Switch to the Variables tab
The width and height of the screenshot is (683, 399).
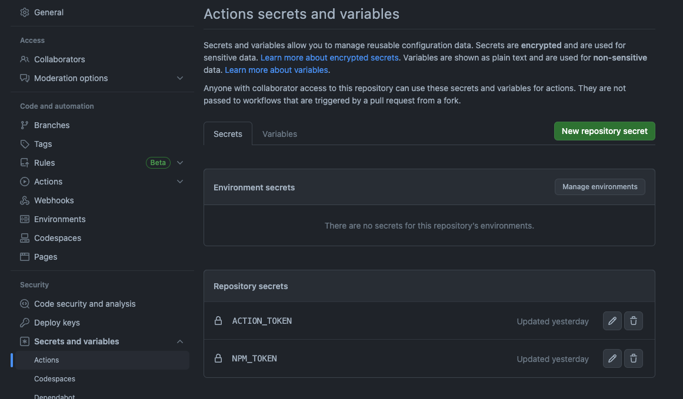[x=279, y=134]
